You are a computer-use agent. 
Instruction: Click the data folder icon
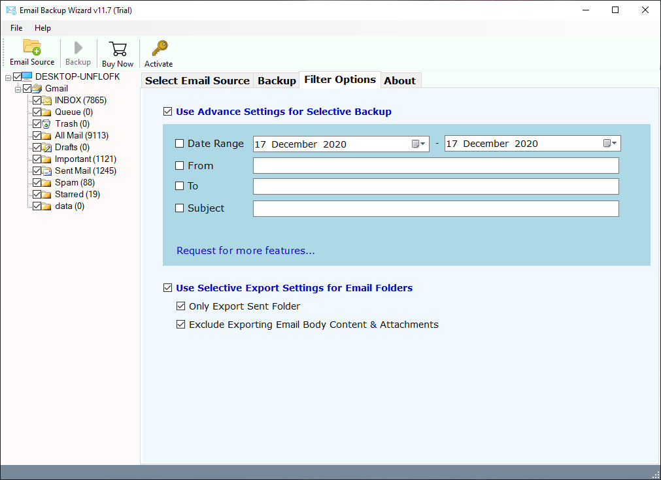46,206
